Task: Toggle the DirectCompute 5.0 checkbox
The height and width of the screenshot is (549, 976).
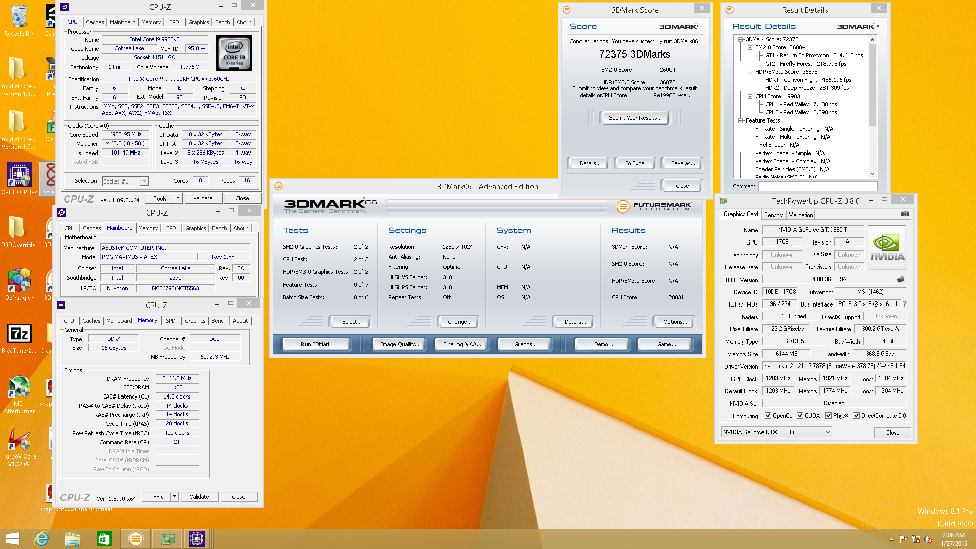Action: [856, 416]
